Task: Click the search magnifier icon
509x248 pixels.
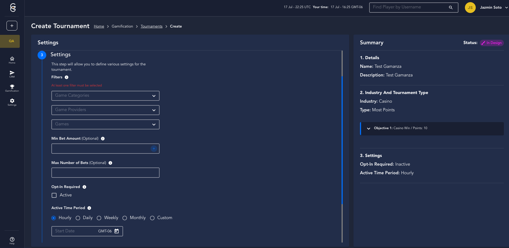Action: coord(451,8)
